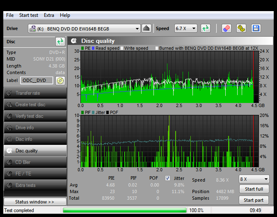Screen dimensions: 277x217
Task: Open Disc info section
Action: [x=35, y=139]
